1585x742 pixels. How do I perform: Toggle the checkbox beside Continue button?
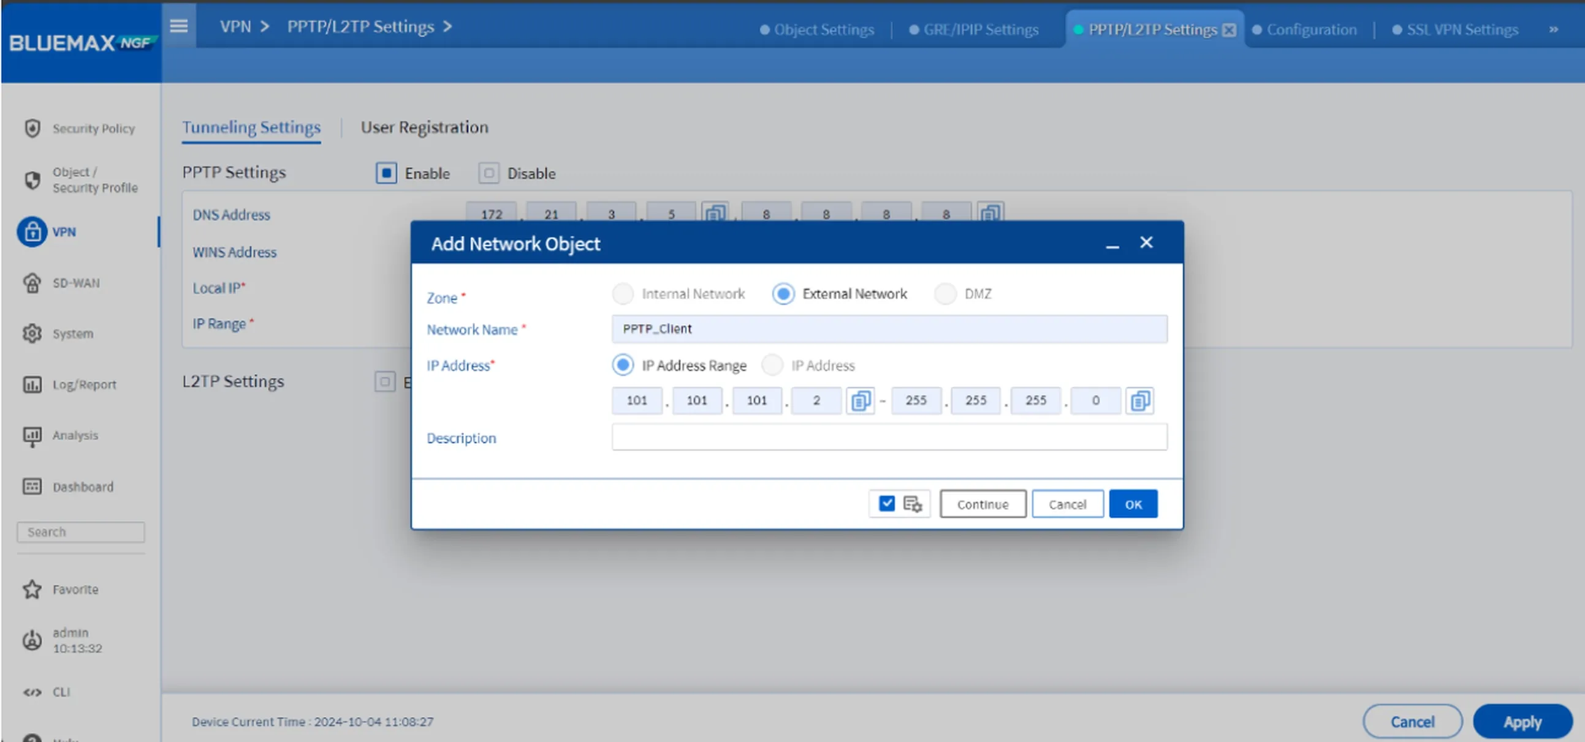click(887, 503)
